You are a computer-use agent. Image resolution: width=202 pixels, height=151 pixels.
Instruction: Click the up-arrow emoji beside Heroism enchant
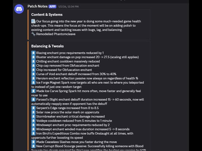(33, 78)
